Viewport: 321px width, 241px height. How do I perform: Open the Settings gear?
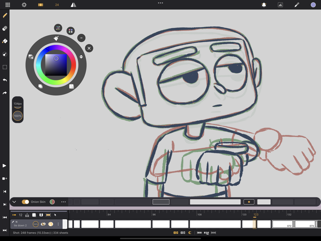point(24,5)
